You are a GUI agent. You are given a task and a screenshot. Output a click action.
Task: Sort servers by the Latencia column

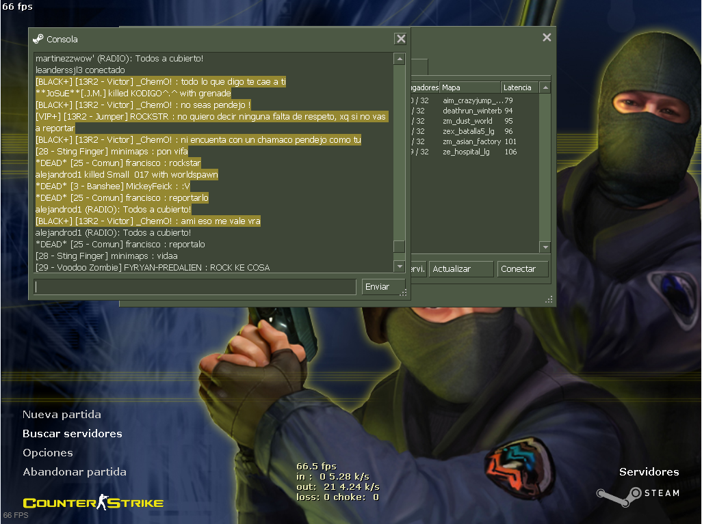(x=519, y=87)
